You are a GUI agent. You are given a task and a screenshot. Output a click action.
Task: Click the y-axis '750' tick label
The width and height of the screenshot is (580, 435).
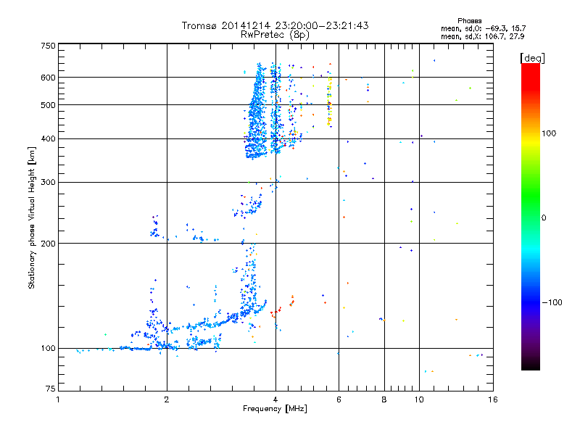[x=48, y=46]
